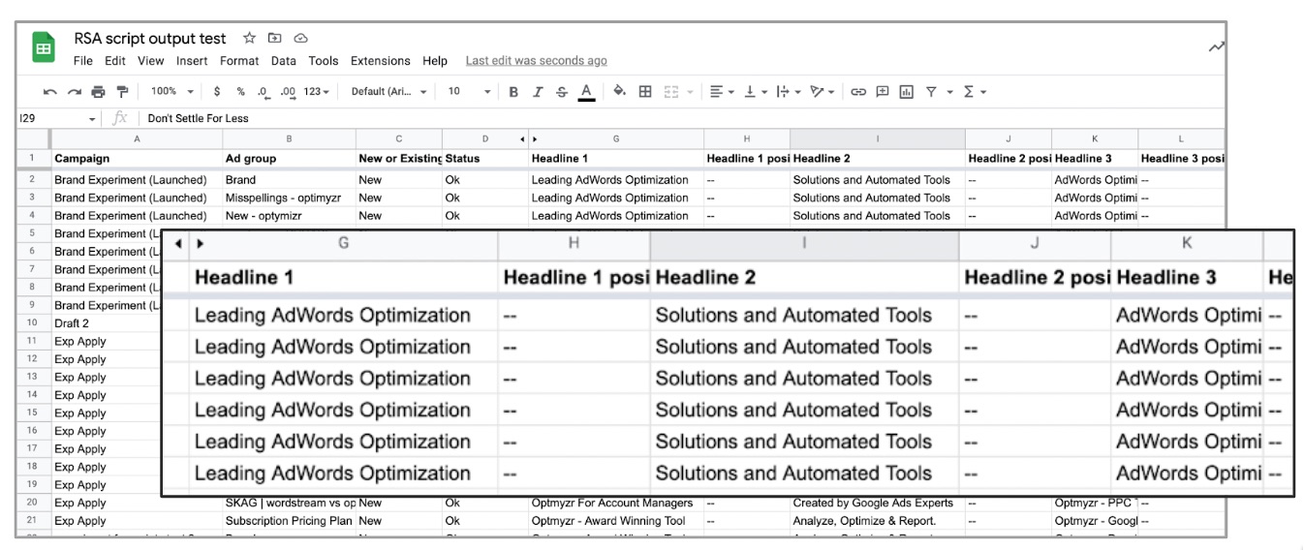Open the Edit menu
The height and width of the screenshot is (550, 1304).
[x=115, y=61]
